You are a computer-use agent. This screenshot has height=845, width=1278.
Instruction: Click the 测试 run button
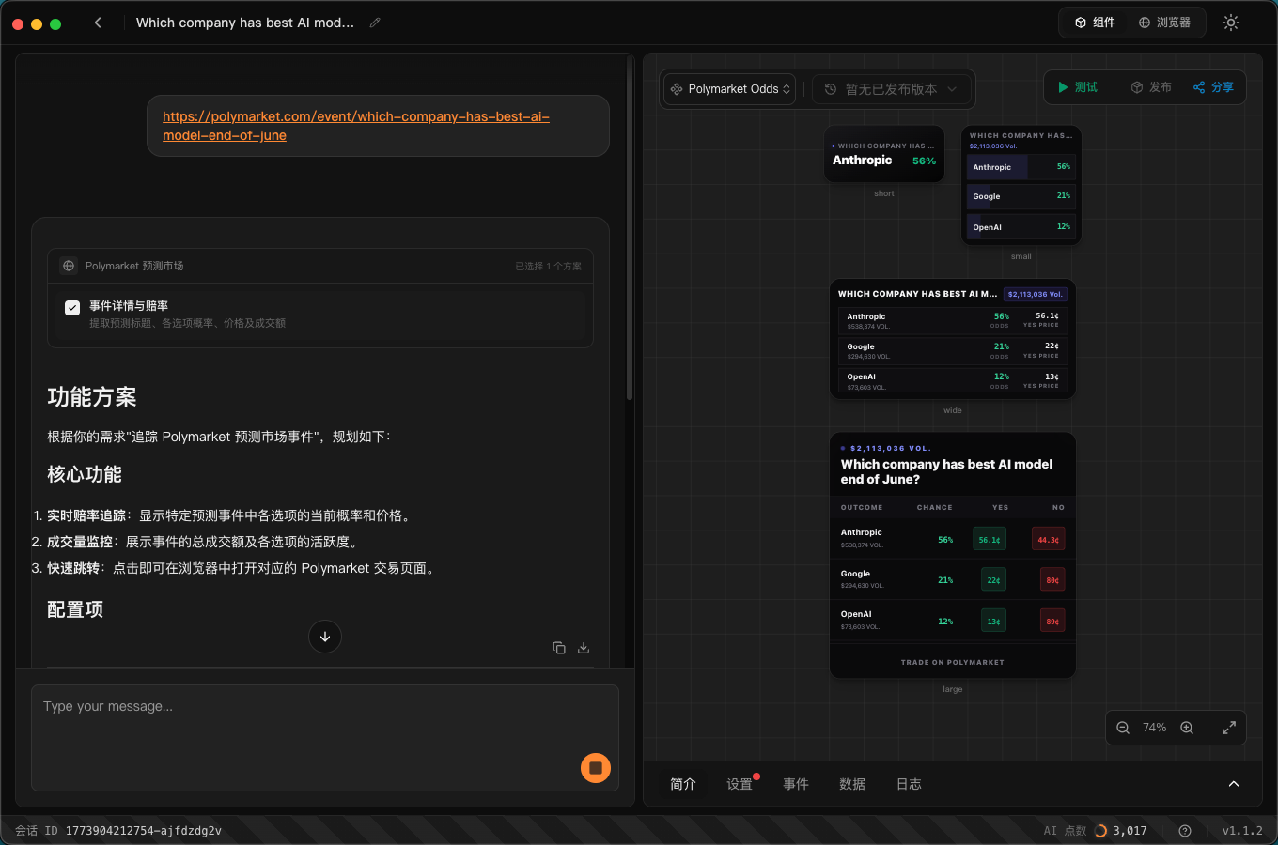tap(1078, 87)
